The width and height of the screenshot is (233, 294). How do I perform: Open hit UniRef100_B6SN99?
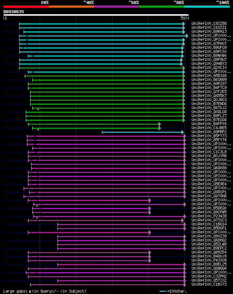[209, 80]
